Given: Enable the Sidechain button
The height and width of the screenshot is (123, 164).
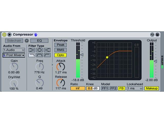Looking at the screenshot, I should click(14, 40).
